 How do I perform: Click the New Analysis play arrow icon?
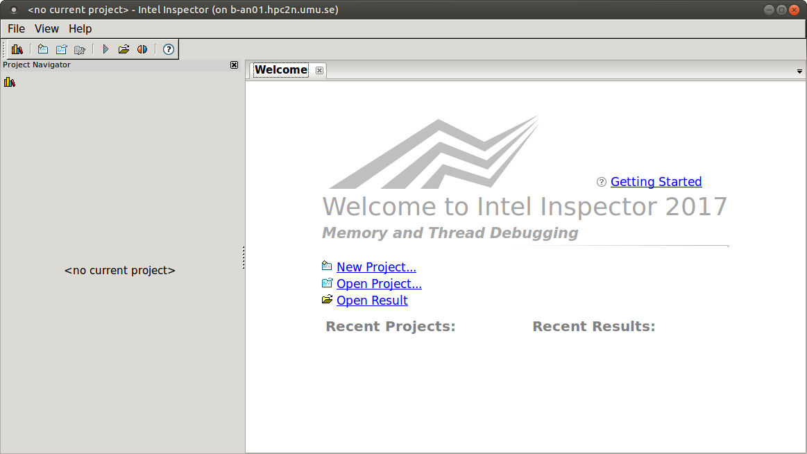[x=105, y=49]
